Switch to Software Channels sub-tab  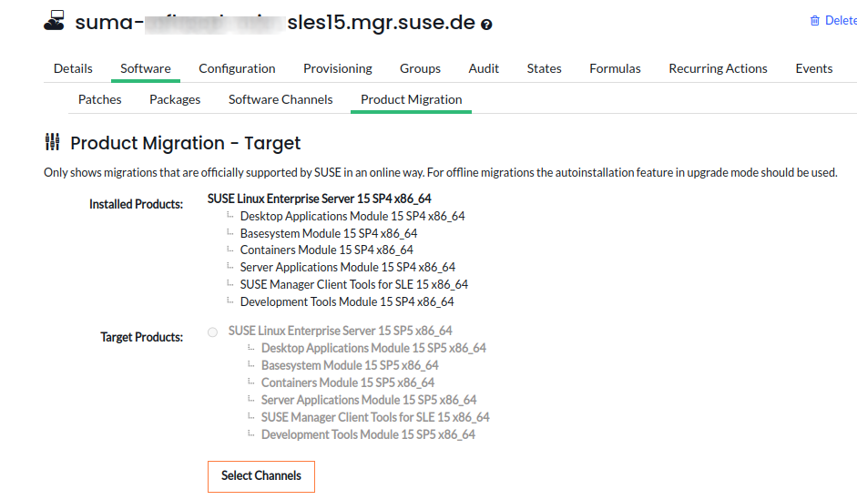click(x=281, y=99)
